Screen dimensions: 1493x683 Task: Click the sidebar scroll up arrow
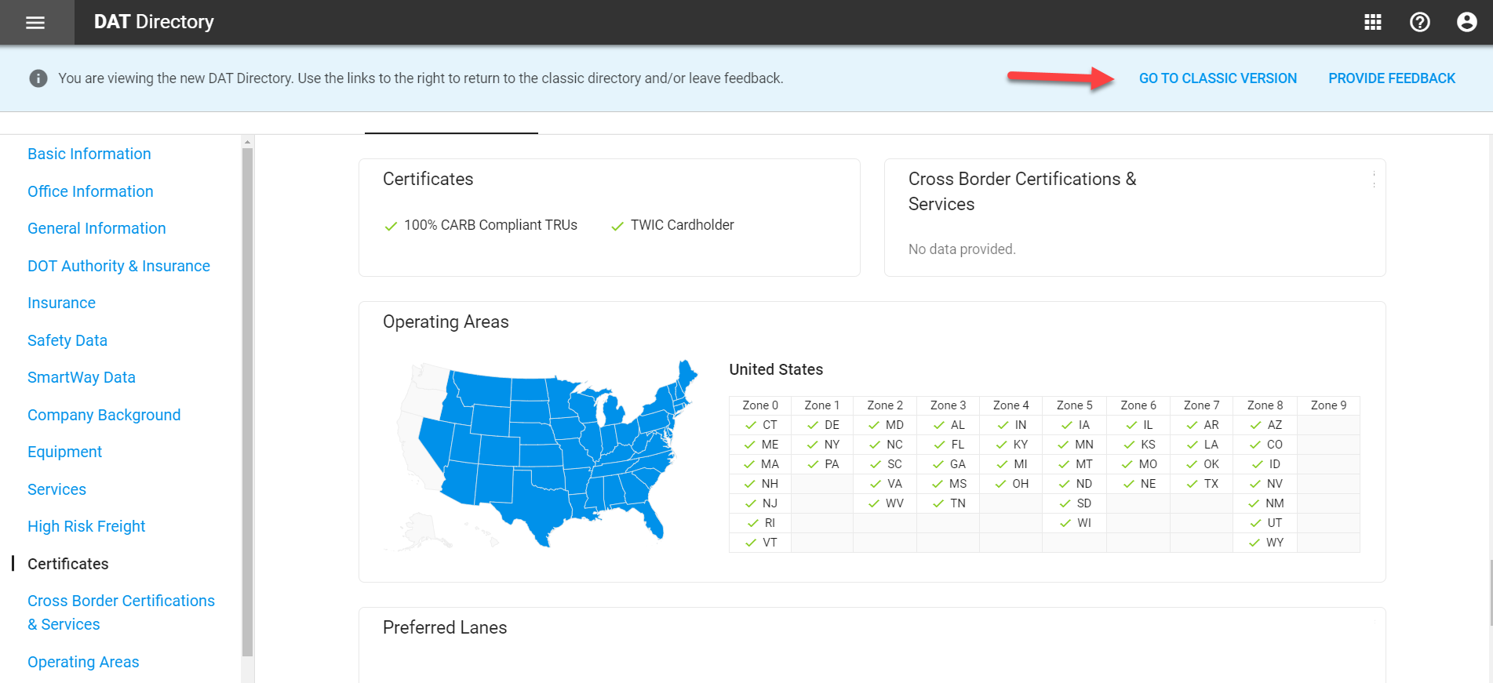(248, 143)
